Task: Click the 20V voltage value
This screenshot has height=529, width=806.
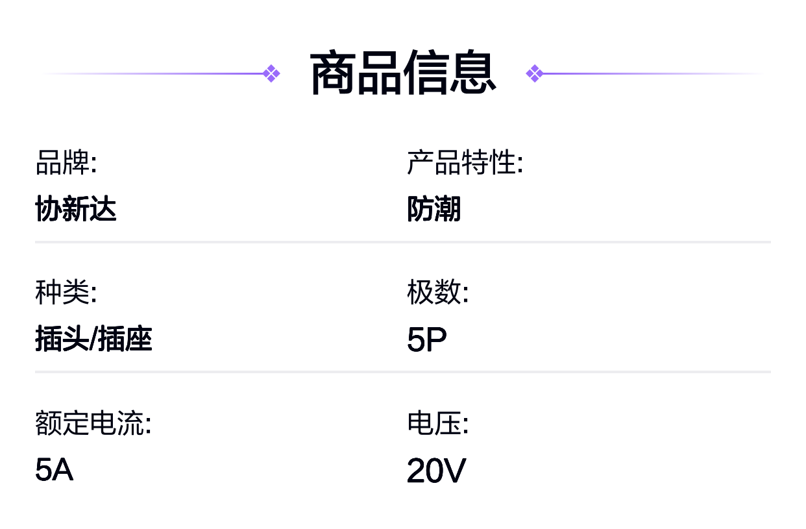Action: 436,471
